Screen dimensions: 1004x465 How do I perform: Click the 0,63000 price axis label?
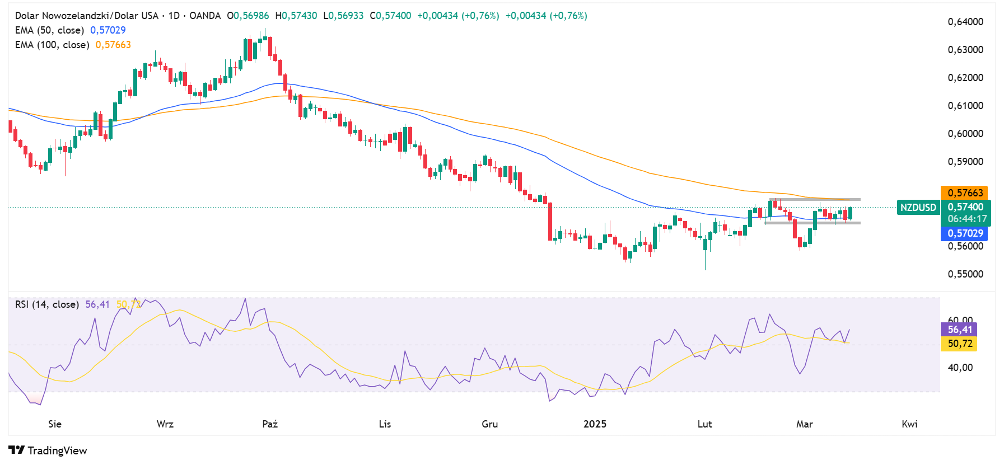tap(965, 50)
